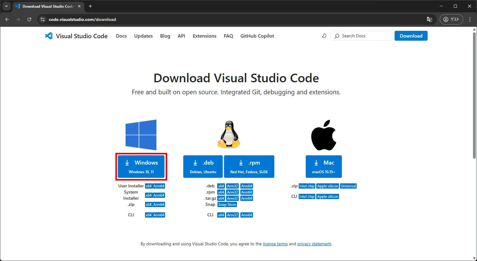The image size is (477, 261).
Task: Select Linux .deb x64 download
Action: coord(221,186)
